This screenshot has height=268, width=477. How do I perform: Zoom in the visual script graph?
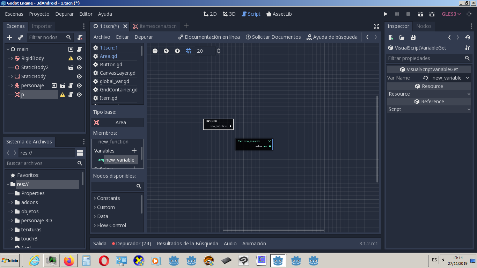(177, 51)
